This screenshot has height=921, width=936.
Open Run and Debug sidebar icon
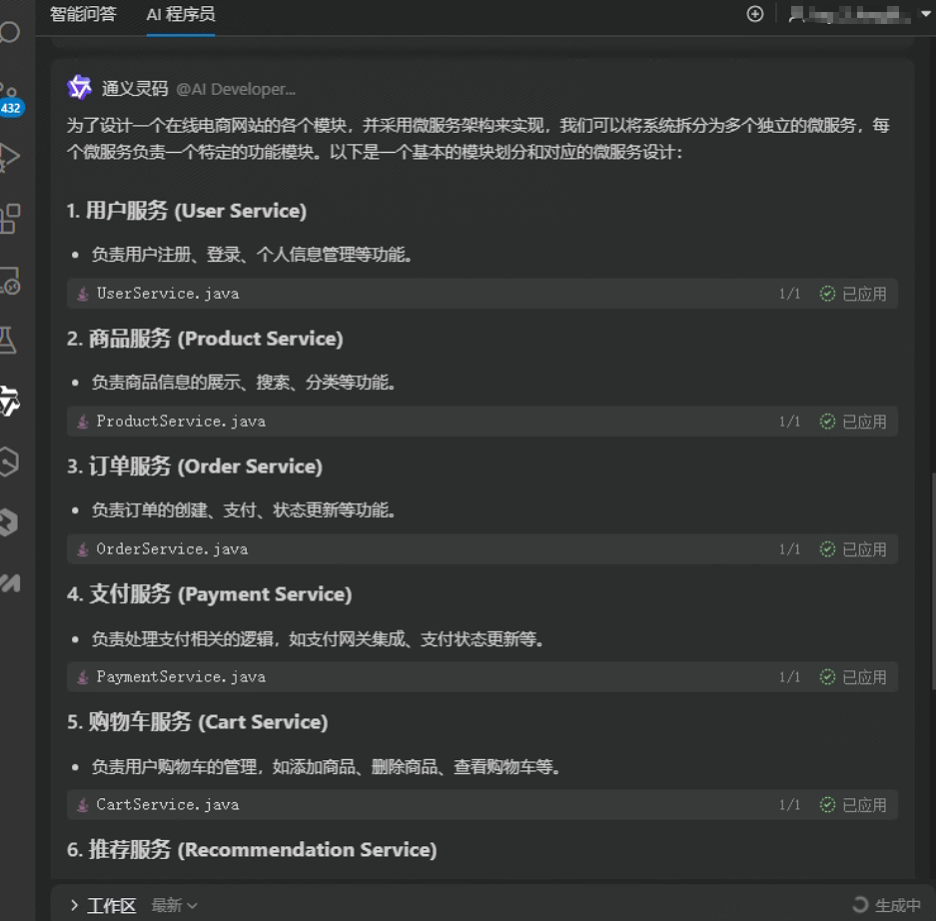(x=9, y=158)
